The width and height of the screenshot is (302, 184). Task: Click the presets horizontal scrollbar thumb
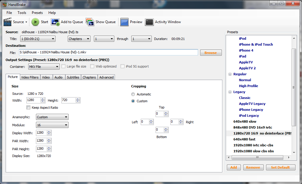click(x=257, y=157)
